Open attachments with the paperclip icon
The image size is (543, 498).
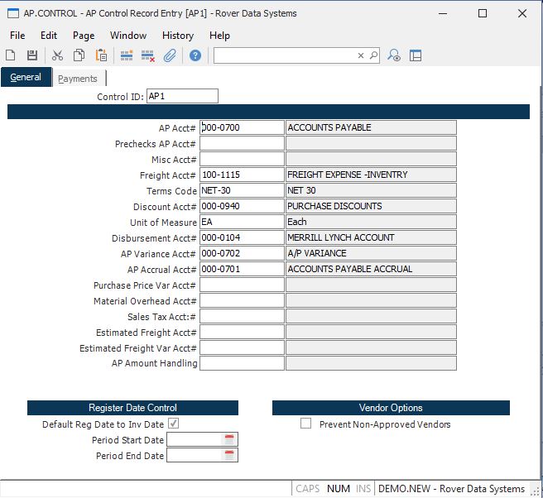pos(170,55)
